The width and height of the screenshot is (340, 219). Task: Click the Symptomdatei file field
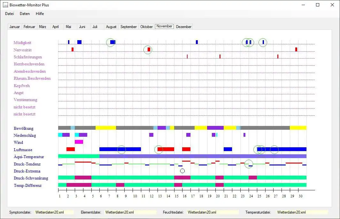click(x=54, y=212)
